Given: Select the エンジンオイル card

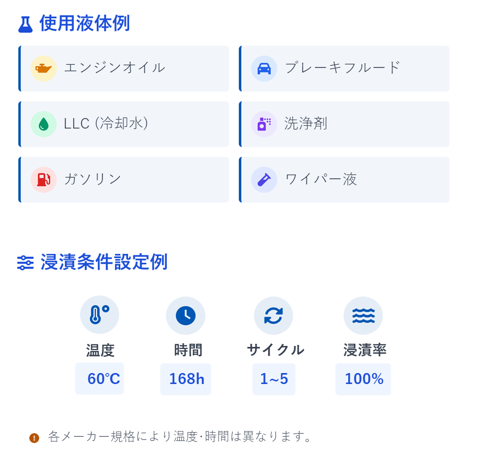Looking at the screenshot, I should pos(123,68).
